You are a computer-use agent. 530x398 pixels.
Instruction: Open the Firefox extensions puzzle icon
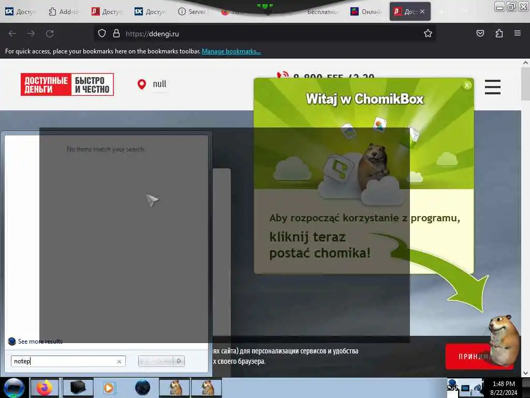coord(499,33)
